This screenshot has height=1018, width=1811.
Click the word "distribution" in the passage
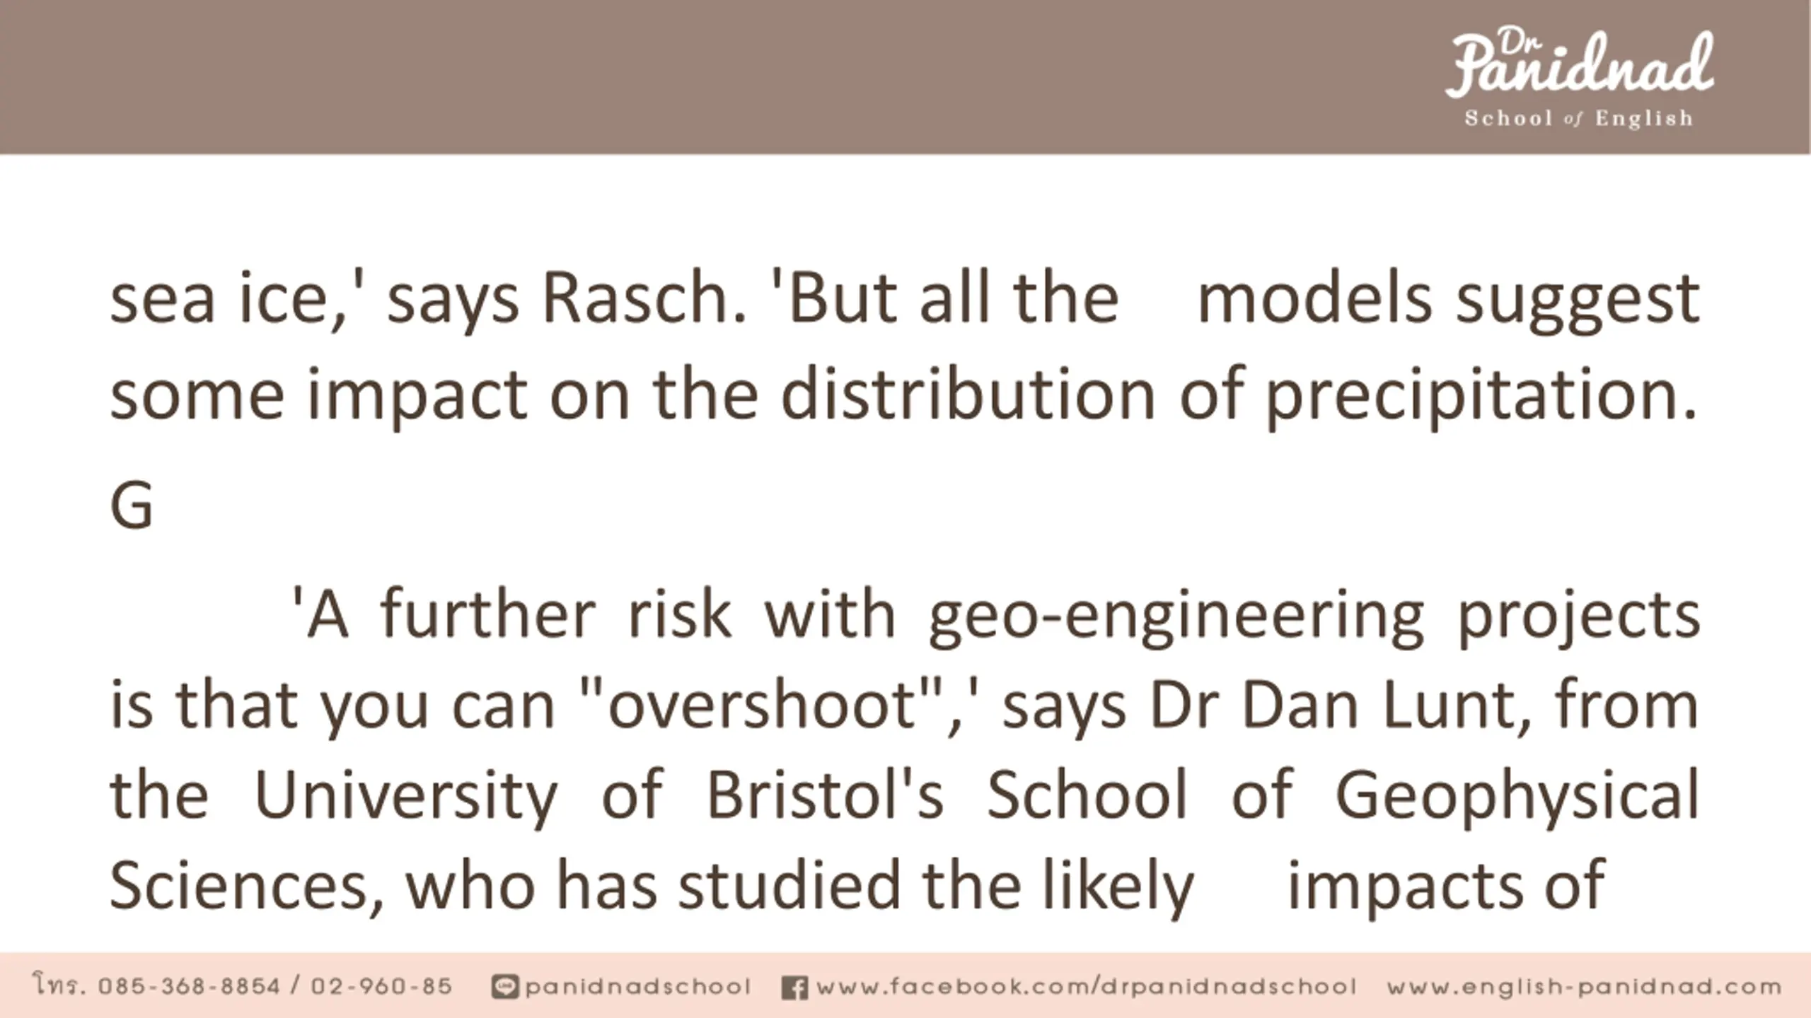968,394
